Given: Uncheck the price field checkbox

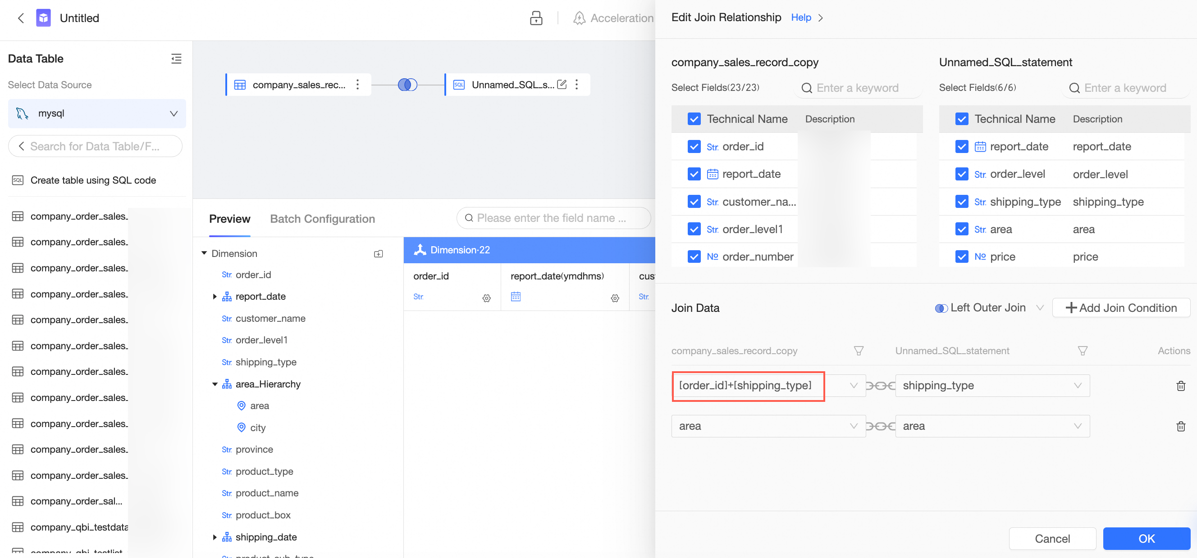Looking at the screenshot, I should pos(961,256).
